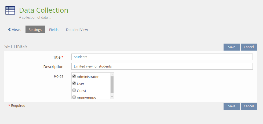Open the Detailed View tab
This screenshot has height=124, width=263.
click(77, 30)
